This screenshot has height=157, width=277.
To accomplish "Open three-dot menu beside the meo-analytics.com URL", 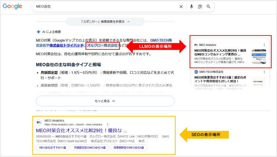I will (108, 125).
